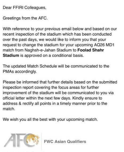Click the We wish you all the best line

(x=50, y=120)
